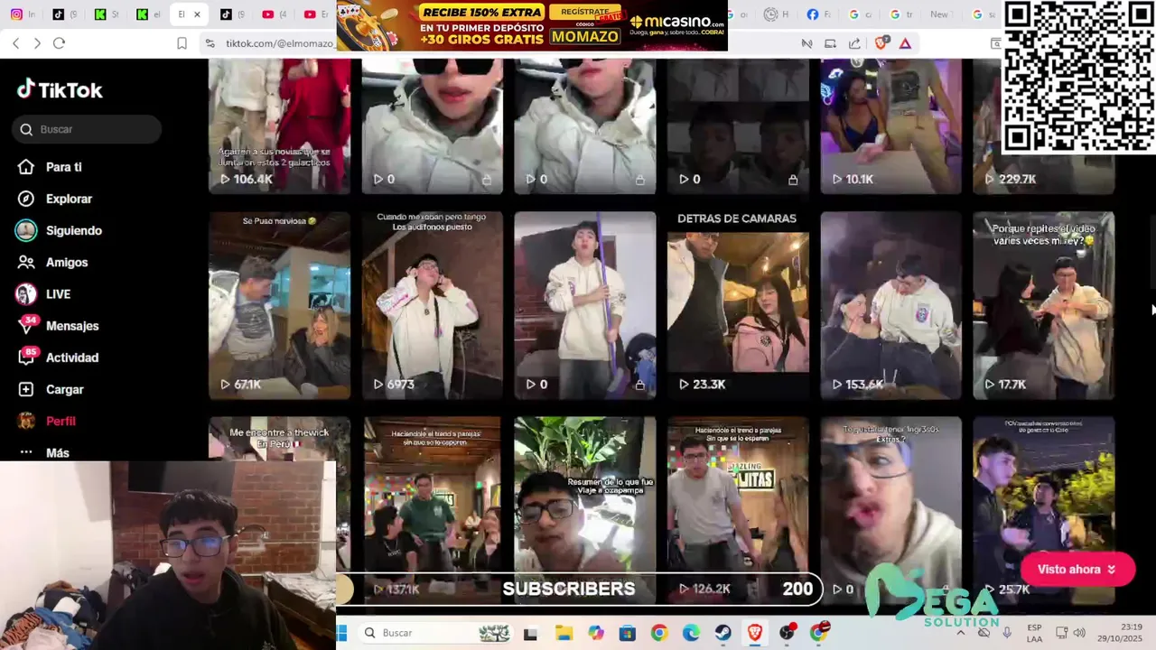Viewport: 1156px width, 650px height.
Task: Click the browser forward arrow
Action: (37, 43)
